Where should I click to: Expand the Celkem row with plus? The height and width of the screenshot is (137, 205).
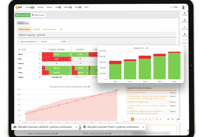point(40,77)
